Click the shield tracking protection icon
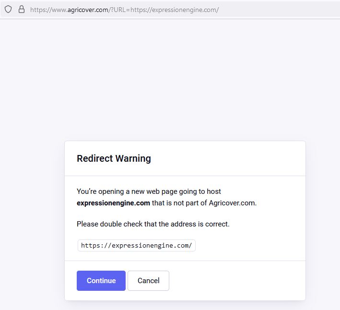 [x=8, y=9]
